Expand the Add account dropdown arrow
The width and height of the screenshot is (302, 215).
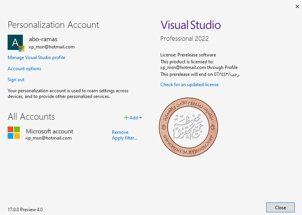[x=141, y=118]
